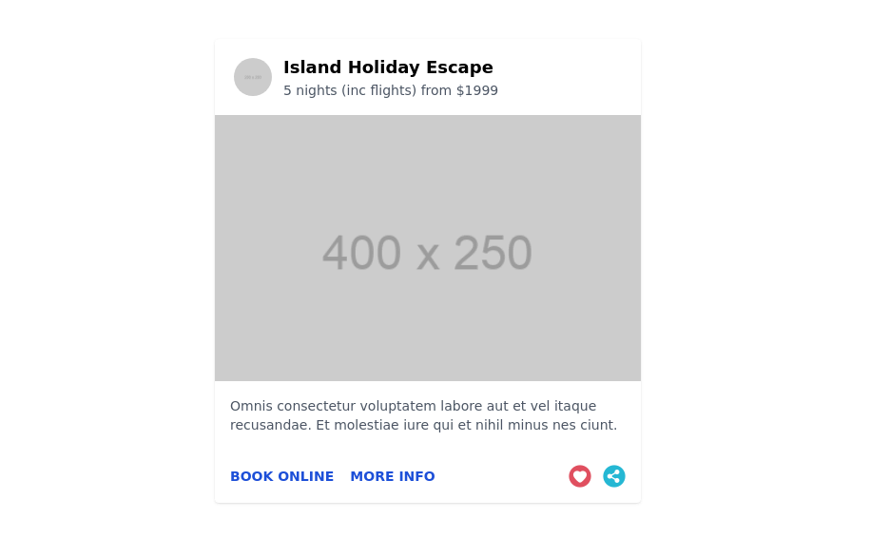
Task: Tap the heart to favorite this trip
Action: pyautogui.click(x=580, y=476)
